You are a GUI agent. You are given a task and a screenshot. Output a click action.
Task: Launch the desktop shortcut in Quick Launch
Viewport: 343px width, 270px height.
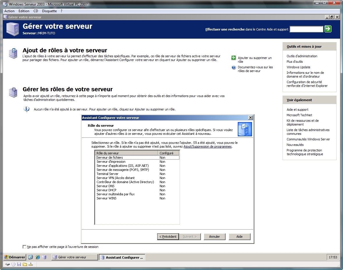pyautogui.click(x=31, y=257)
